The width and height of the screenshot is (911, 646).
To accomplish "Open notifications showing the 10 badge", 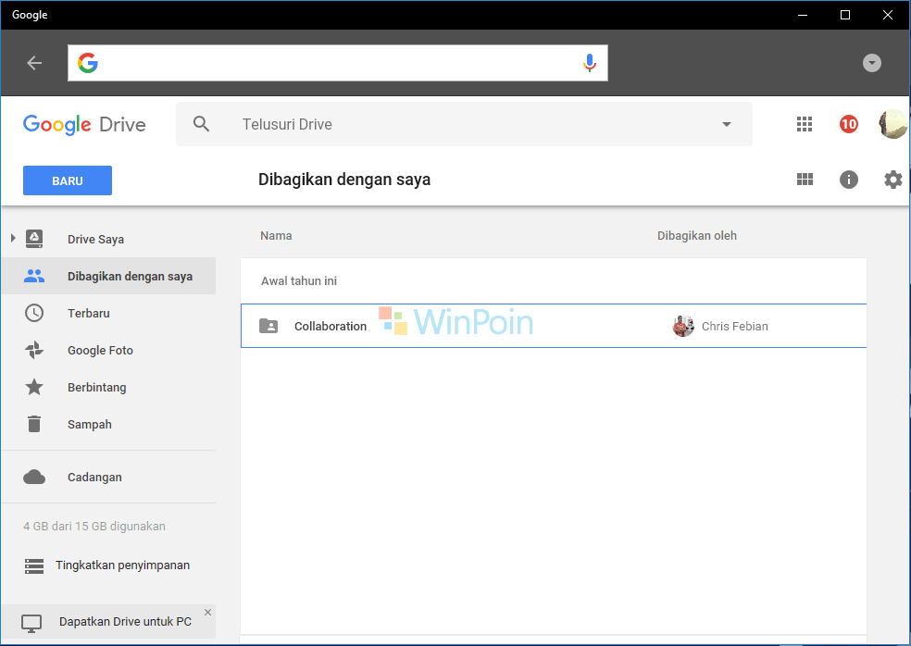I will [848, 123].
